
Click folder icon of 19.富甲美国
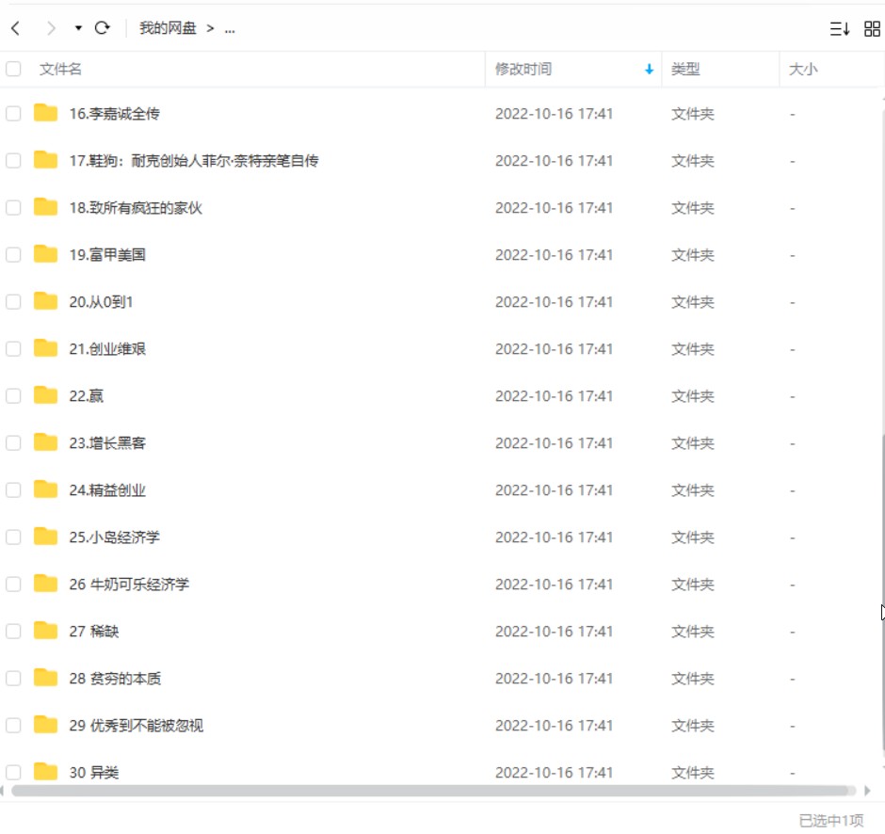coord(46,253)
